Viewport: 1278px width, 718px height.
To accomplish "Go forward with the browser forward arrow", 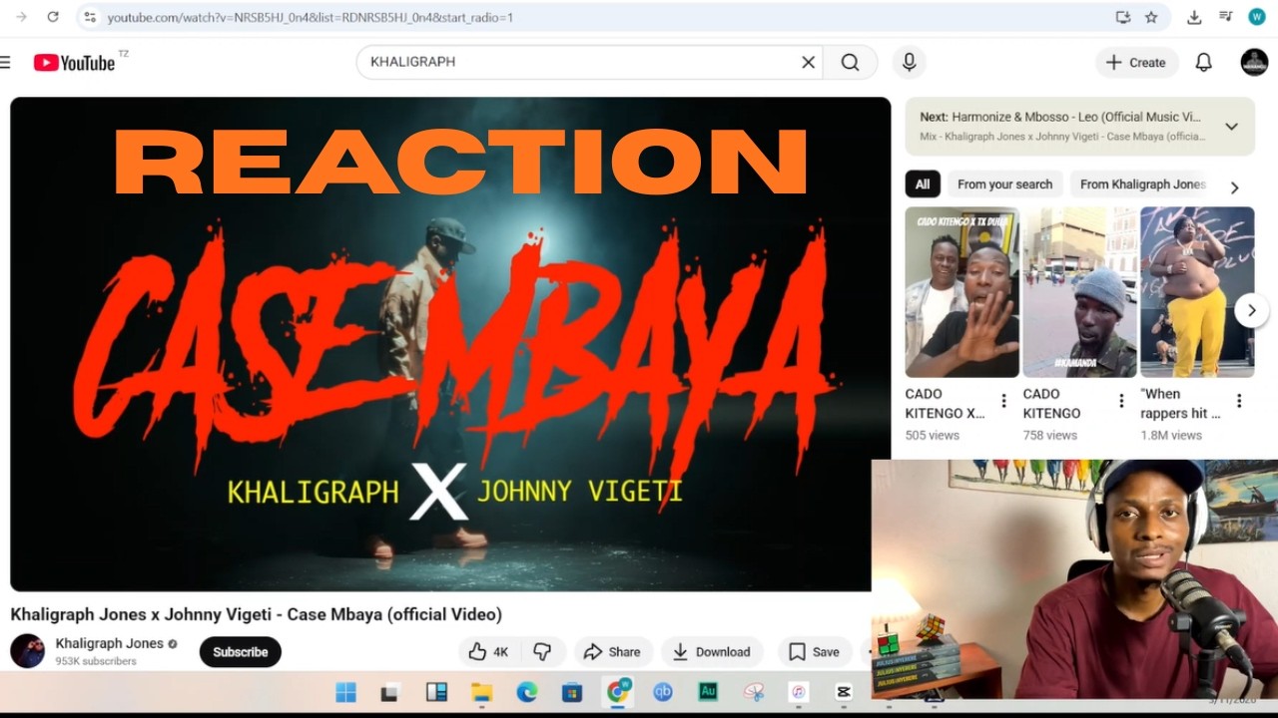I will coord(22,17).
